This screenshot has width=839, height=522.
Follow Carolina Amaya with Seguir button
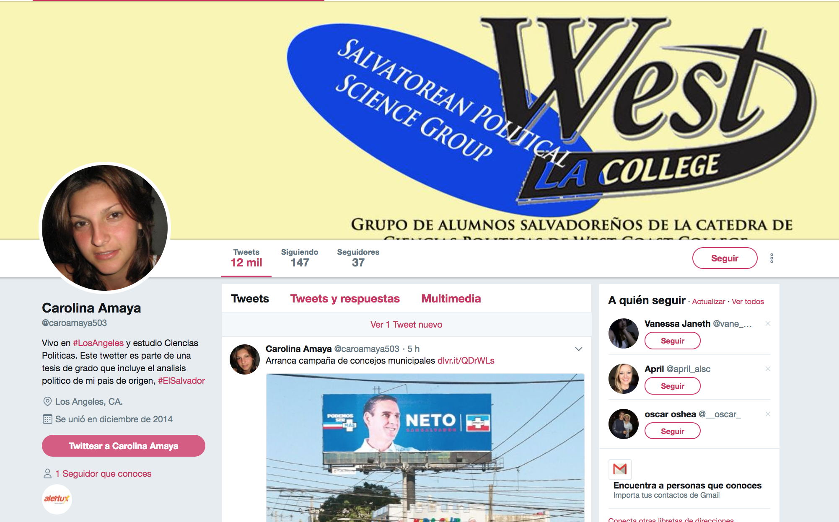tap(725, 258)
